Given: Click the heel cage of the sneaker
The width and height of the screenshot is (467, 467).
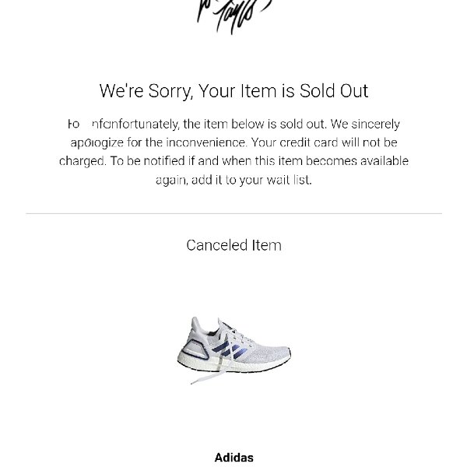Looking at the screenshot, I should (x=194, y=350).
